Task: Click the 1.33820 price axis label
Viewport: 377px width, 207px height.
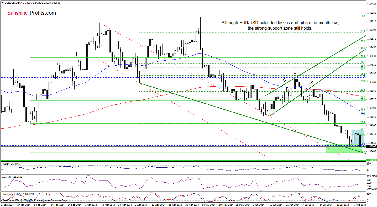Action: 372,142
